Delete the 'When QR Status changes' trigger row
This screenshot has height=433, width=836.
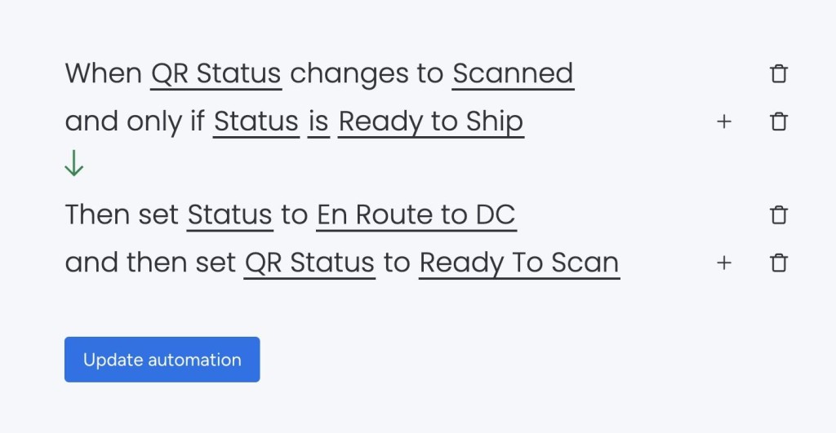coord(779,74)
